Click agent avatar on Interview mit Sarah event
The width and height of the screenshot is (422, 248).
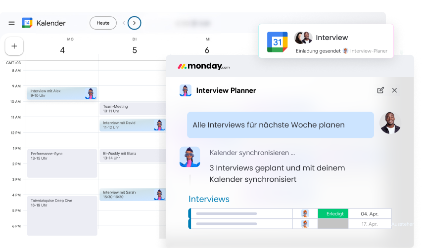[x=159, y=195]
